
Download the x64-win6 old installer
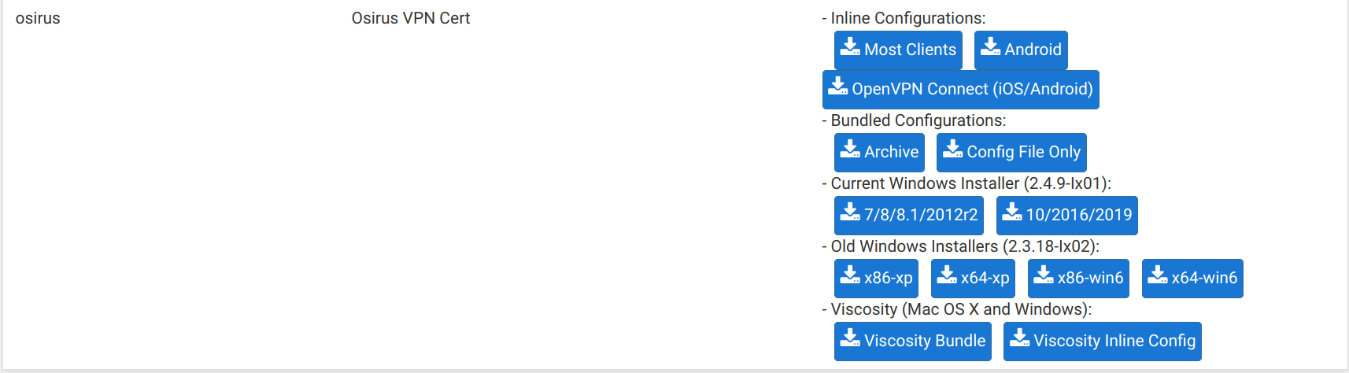click(1192, 279)
